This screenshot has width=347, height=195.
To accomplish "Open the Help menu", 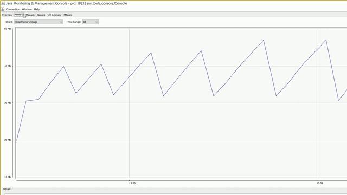I will click(37, 9).
